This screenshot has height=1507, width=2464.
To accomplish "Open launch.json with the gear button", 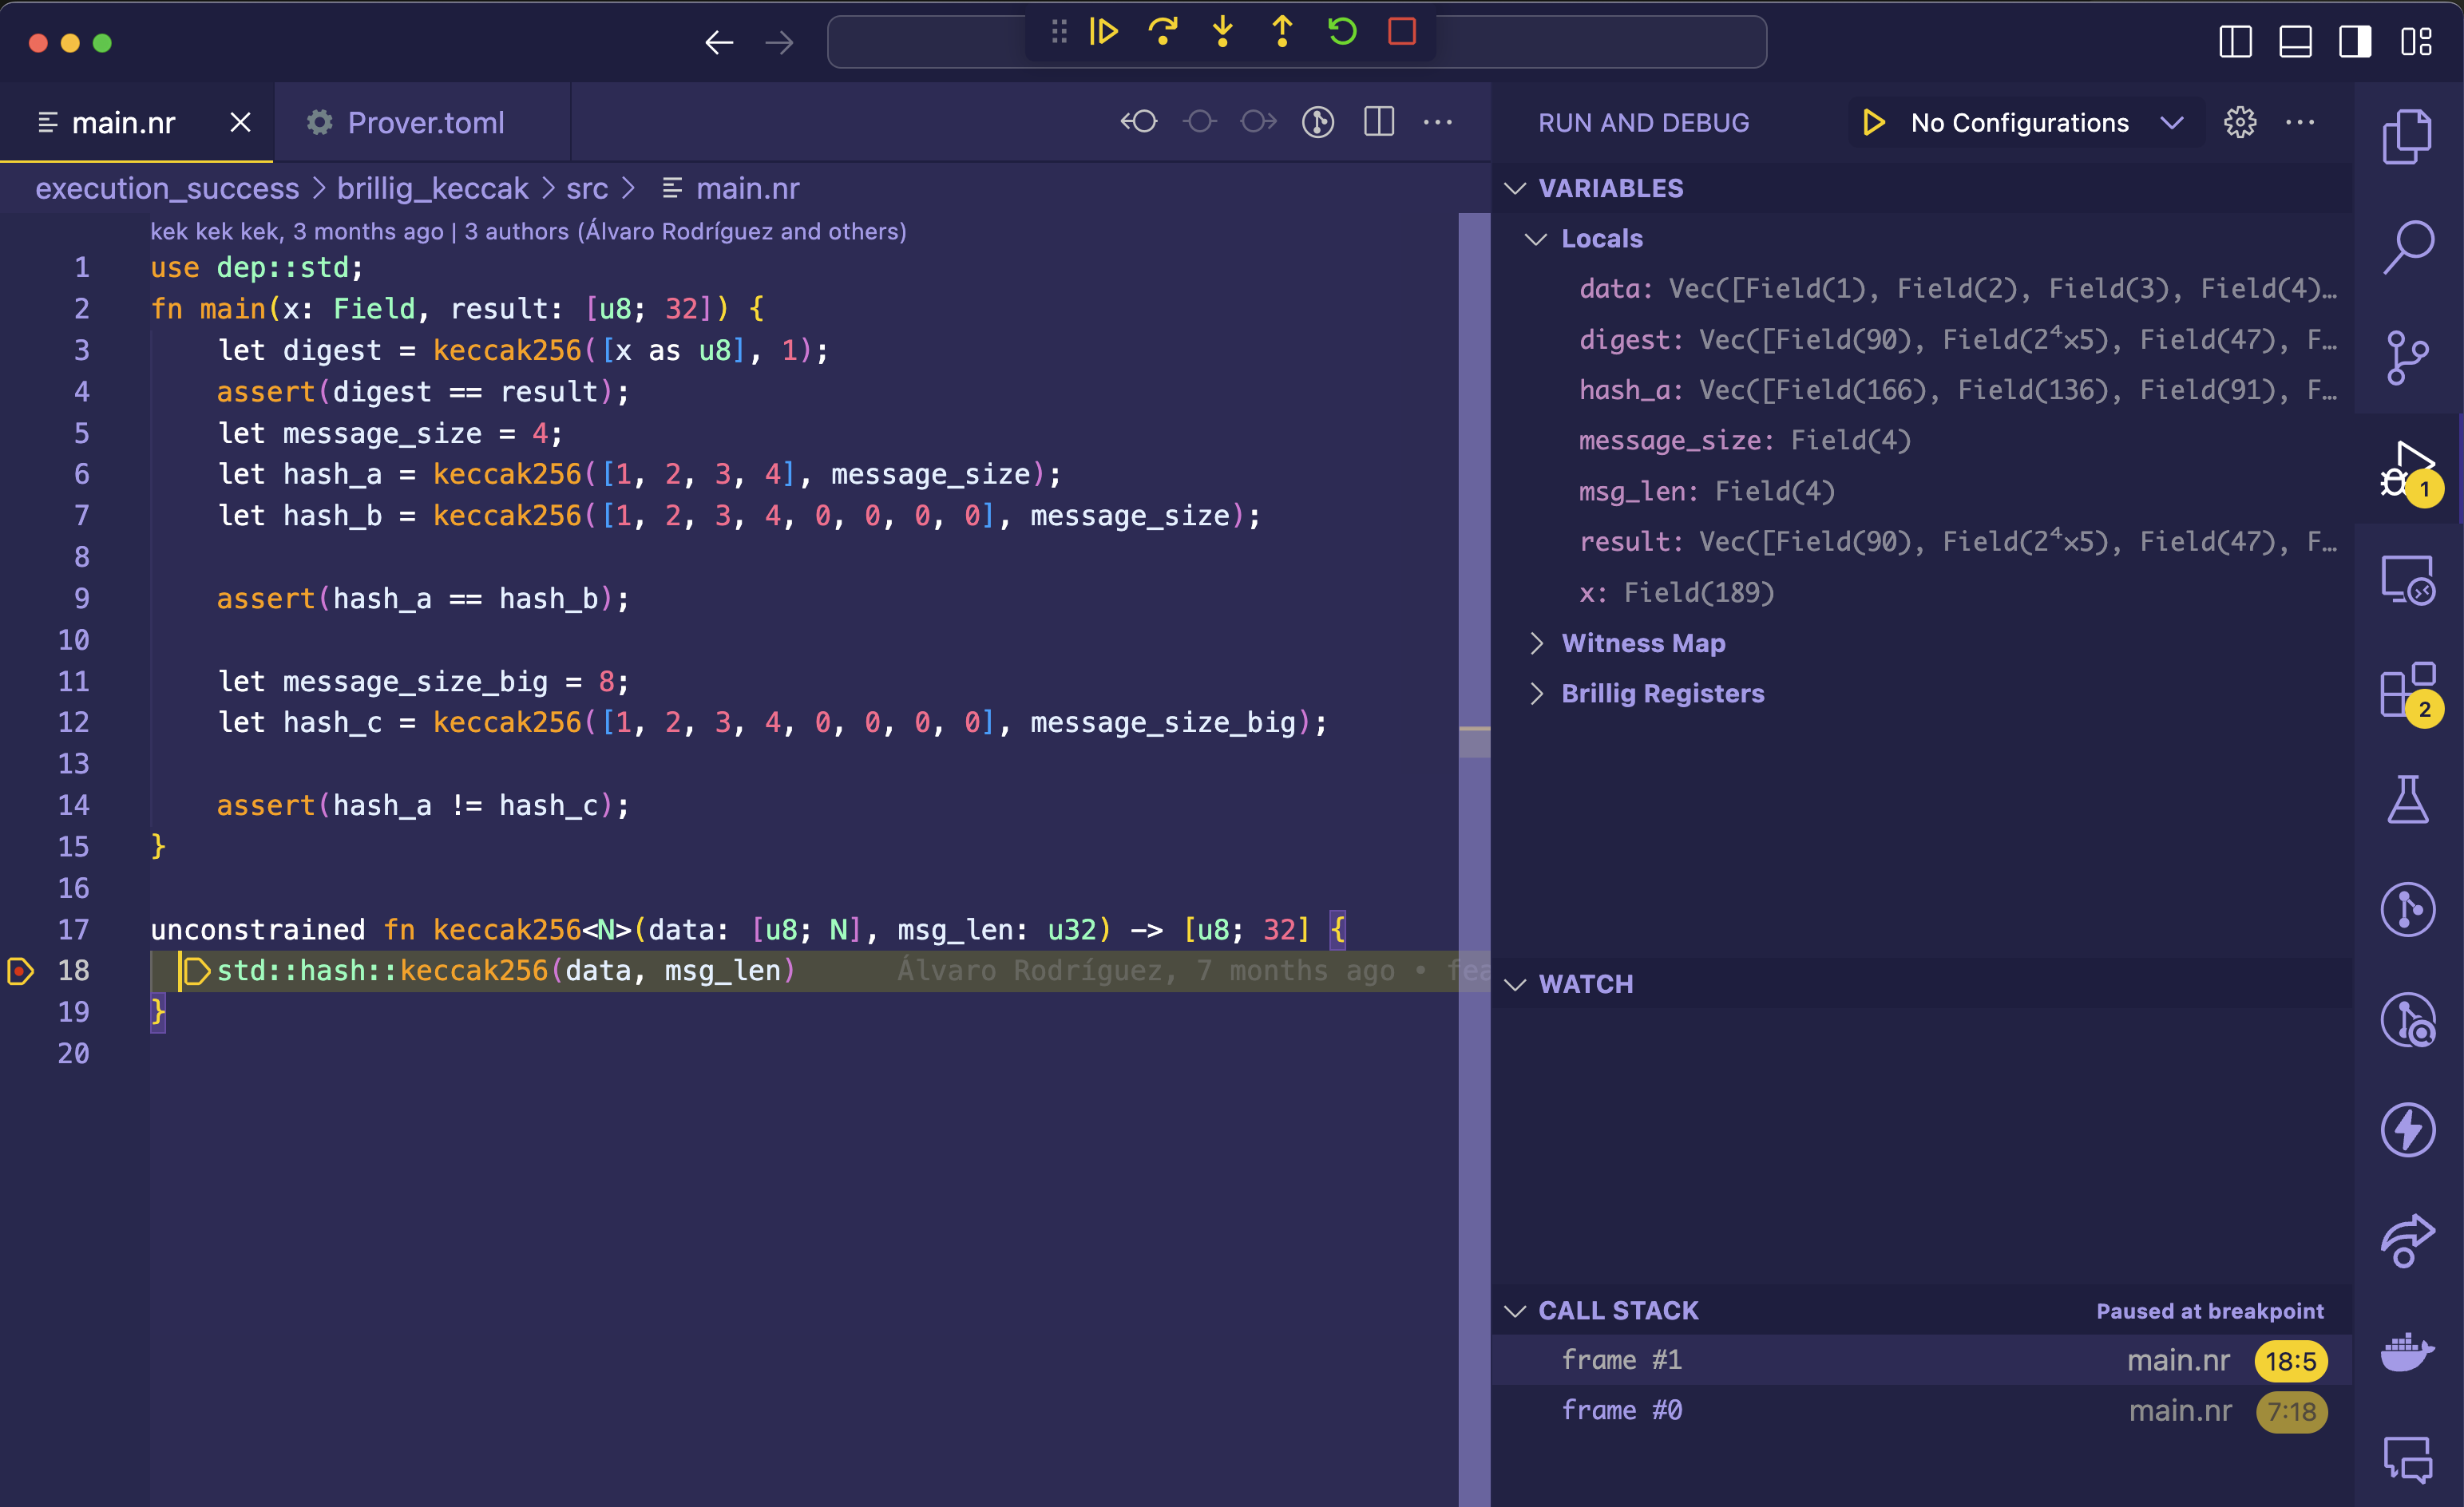I will click(x=2240, y=123).
